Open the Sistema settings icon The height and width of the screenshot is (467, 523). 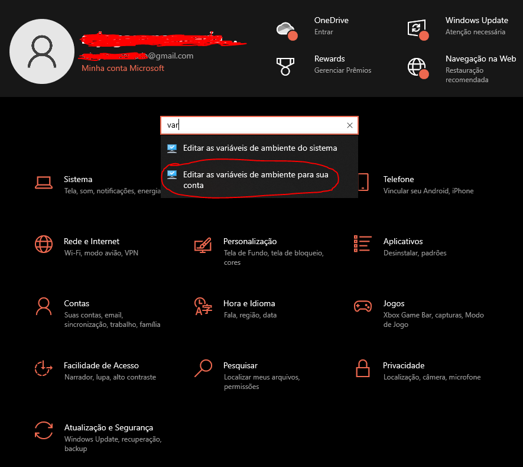tap(44, 182)
